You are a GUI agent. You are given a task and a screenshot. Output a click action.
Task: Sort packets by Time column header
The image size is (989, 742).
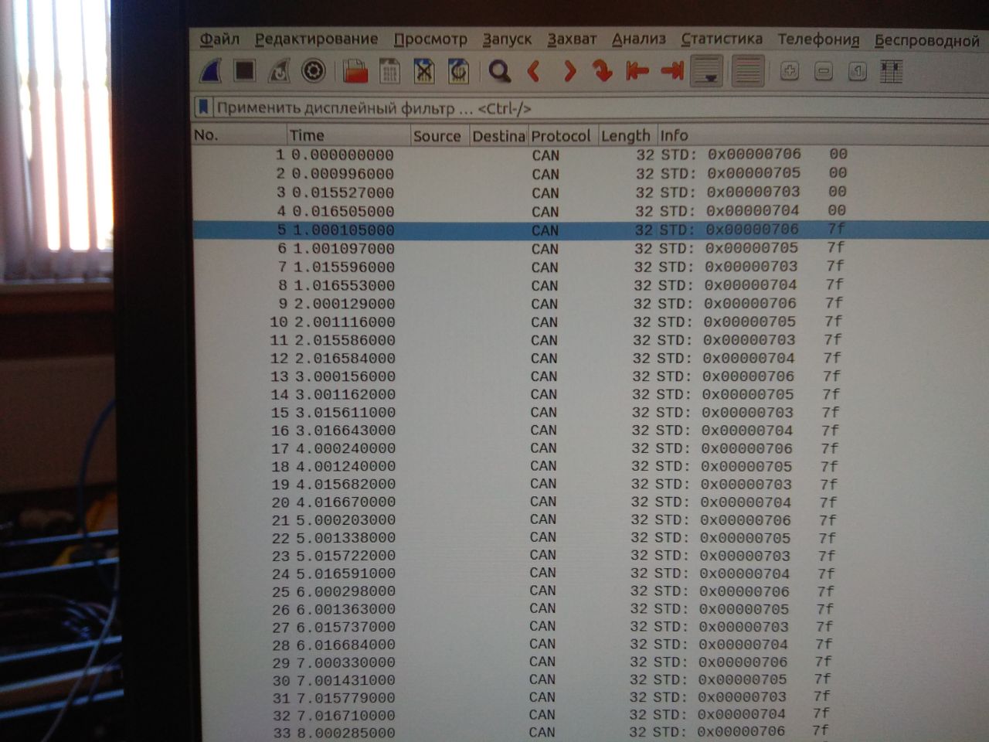pos(348,135)
